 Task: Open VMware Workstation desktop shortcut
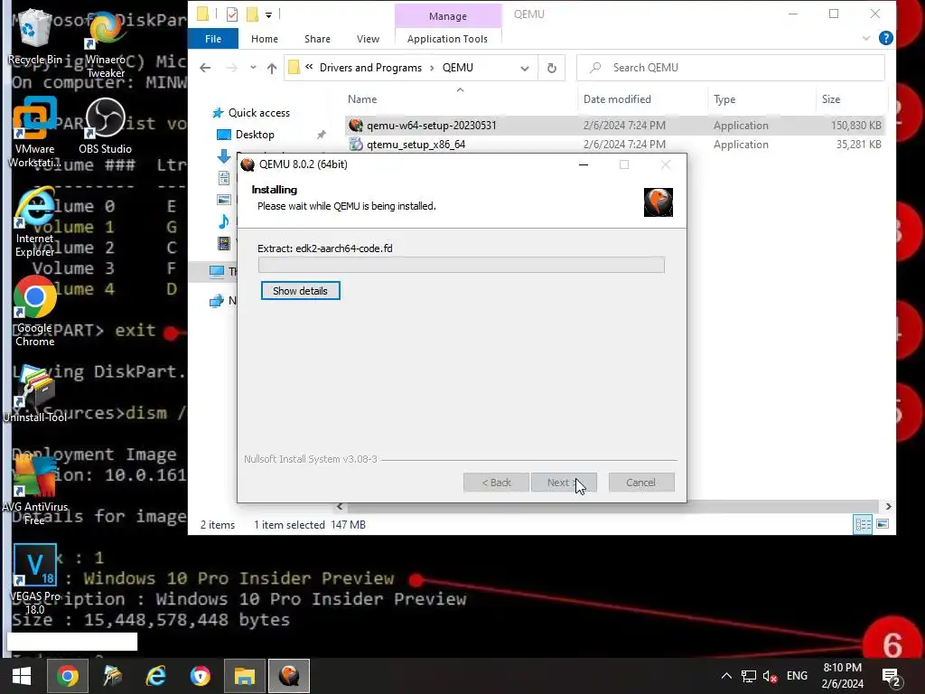(x=35, y=132)
